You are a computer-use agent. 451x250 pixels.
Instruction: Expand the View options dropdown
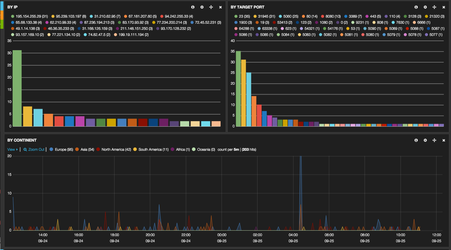12,149
